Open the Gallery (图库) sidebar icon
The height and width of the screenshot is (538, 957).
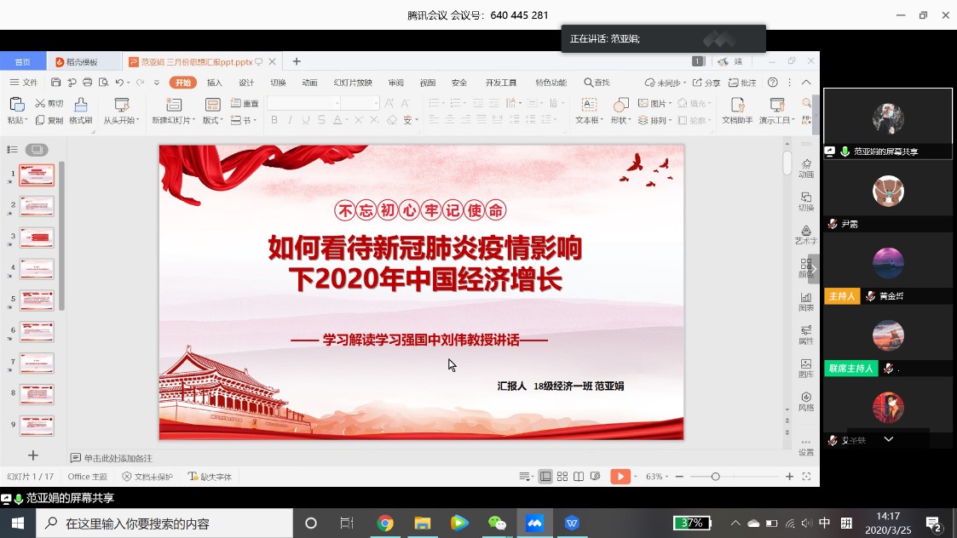tap(805, 369)
